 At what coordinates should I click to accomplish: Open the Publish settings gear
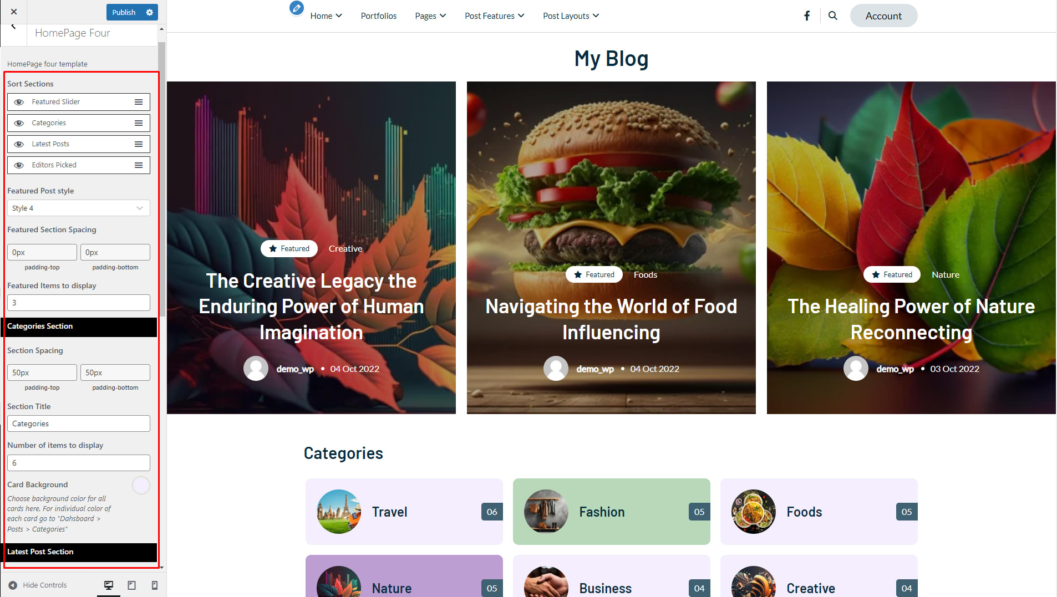(149, 12)
